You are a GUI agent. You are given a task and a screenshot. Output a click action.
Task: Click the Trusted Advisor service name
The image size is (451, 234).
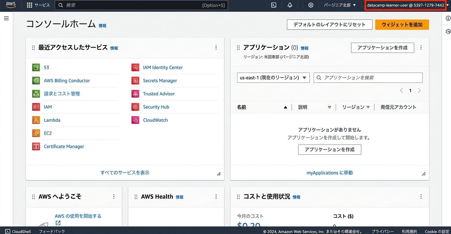pyautogui.click(x=159, y=94)
